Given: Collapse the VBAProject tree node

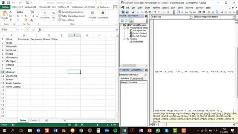Looking at the screenshot, I should click(x=121, y=25).
